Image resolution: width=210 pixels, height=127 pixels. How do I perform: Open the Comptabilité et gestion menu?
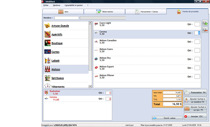point(74,5)
